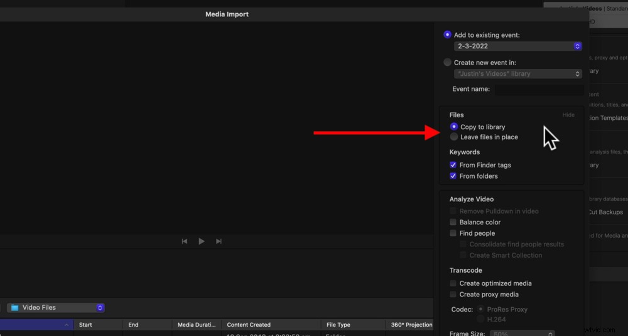
Task: Hide the Files section
Action: tap(568, 115)
